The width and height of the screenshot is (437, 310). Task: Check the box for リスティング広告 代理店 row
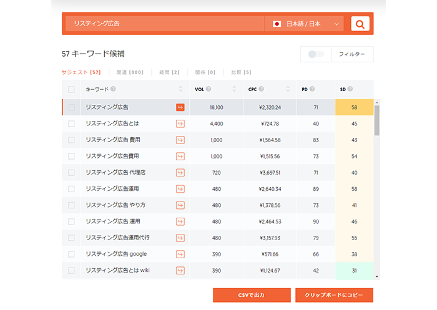point(71,173)
